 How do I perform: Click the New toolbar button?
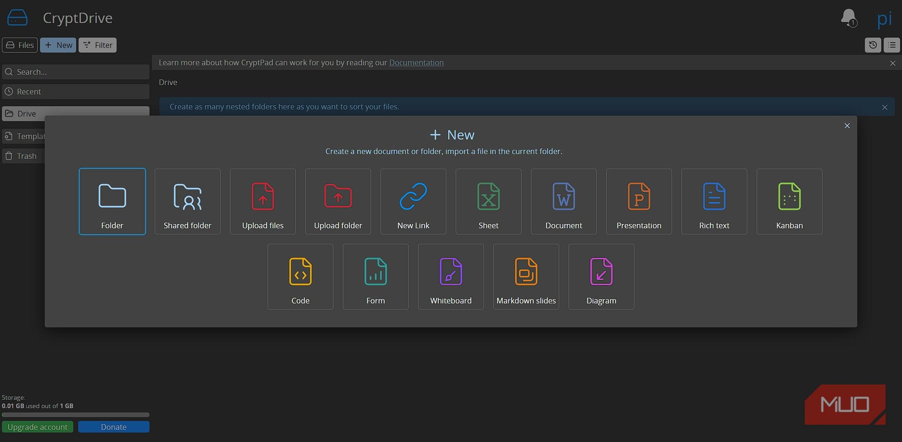click(x=58, y=45)
